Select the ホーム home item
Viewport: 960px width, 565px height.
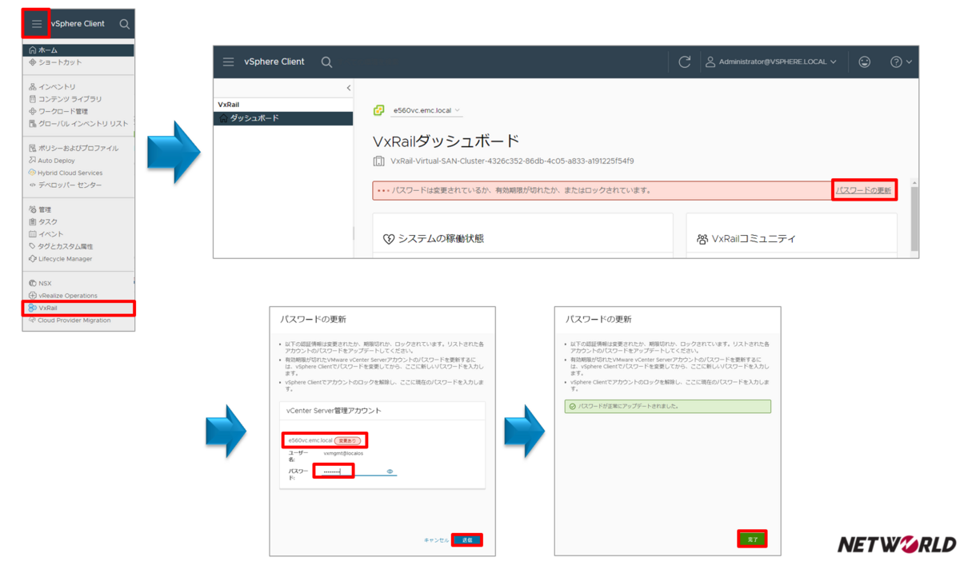(78, 50)
